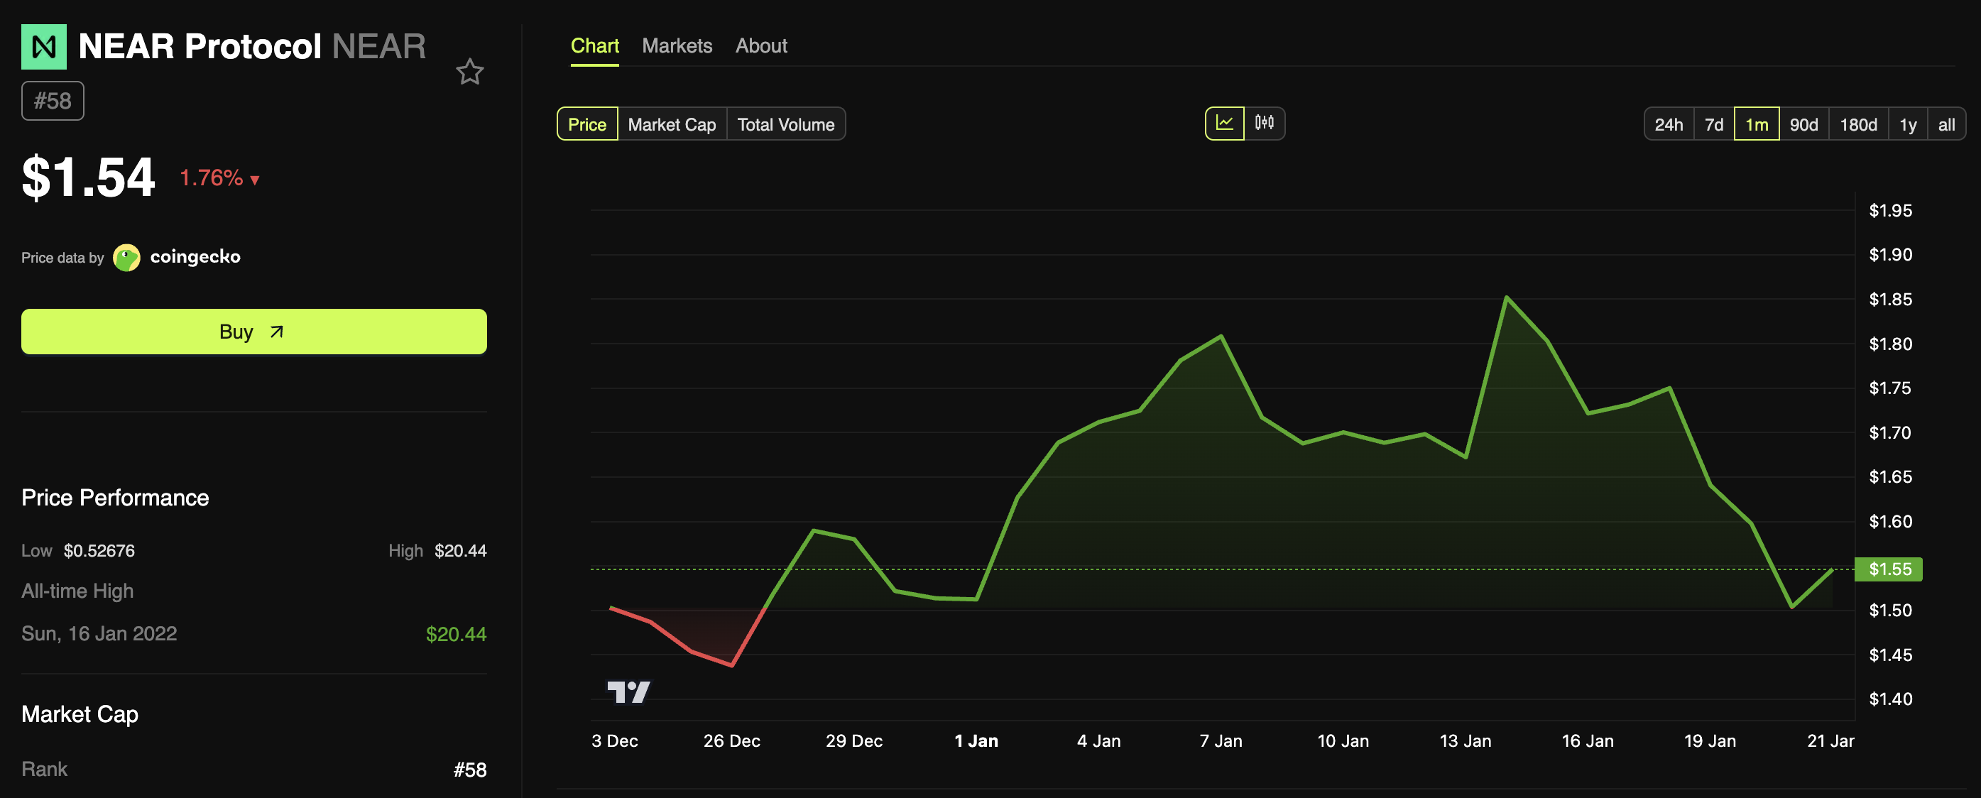The height and width of the screenshot is (798, 1981).
Task: Click the CoinGecko logo
Action: pyautogui.click(x=126, y=257)
